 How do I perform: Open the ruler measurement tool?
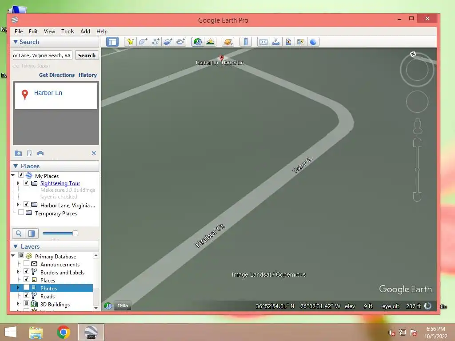(x=245, y=42)
